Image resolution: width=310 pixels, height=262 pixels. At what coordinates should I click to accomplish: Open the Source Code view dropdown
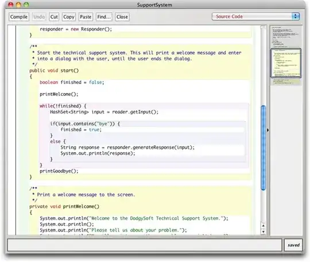(255, 17)
